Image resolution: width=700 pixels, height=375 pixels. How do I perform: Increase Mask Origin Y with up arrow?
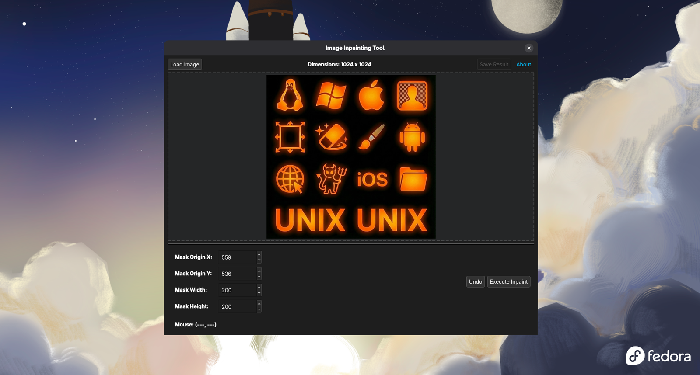[x=259, y=271]
